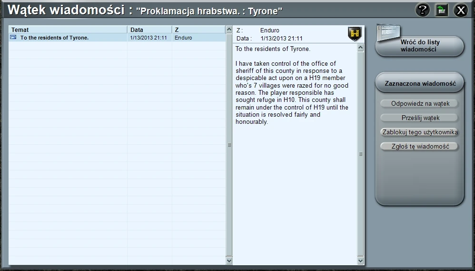Viewport: 475px width, 271px height.
Task: Close the message thread window
Action: tap(461, 10)
